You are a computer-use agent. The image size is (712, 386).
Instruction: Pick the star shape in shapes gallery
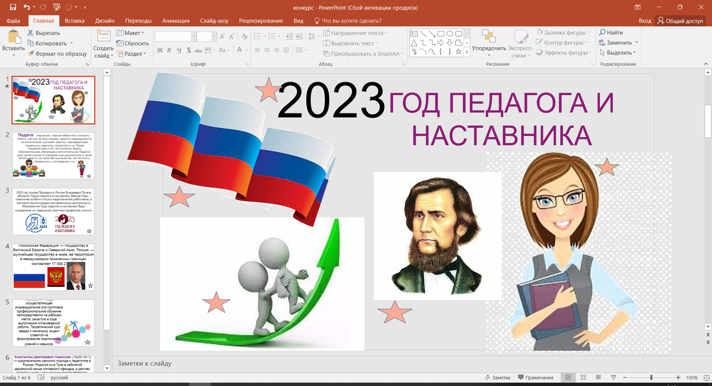coord(459,51)
